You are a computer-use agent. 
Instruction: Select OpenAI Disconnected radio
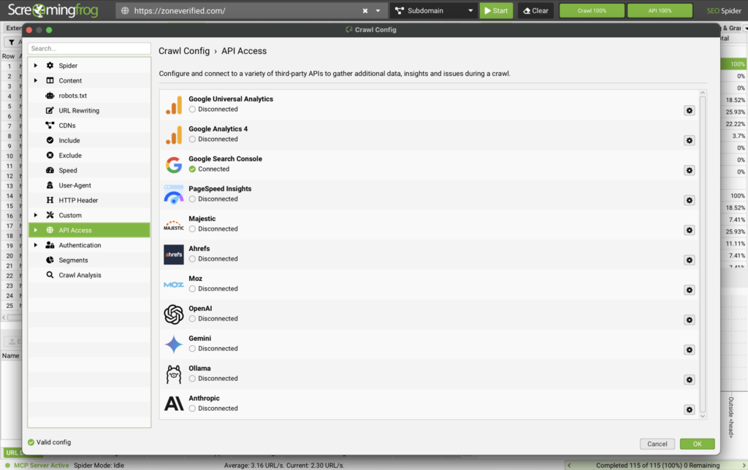pos(192,319)
